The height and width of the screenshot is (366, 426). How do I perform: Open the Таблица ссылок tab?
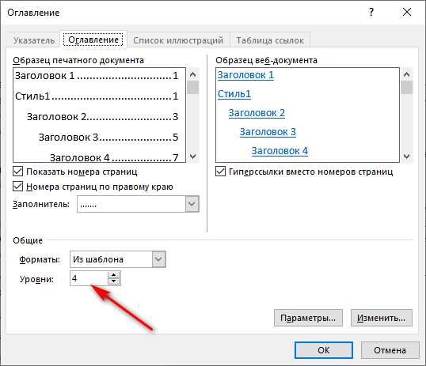tap(270, 40)
